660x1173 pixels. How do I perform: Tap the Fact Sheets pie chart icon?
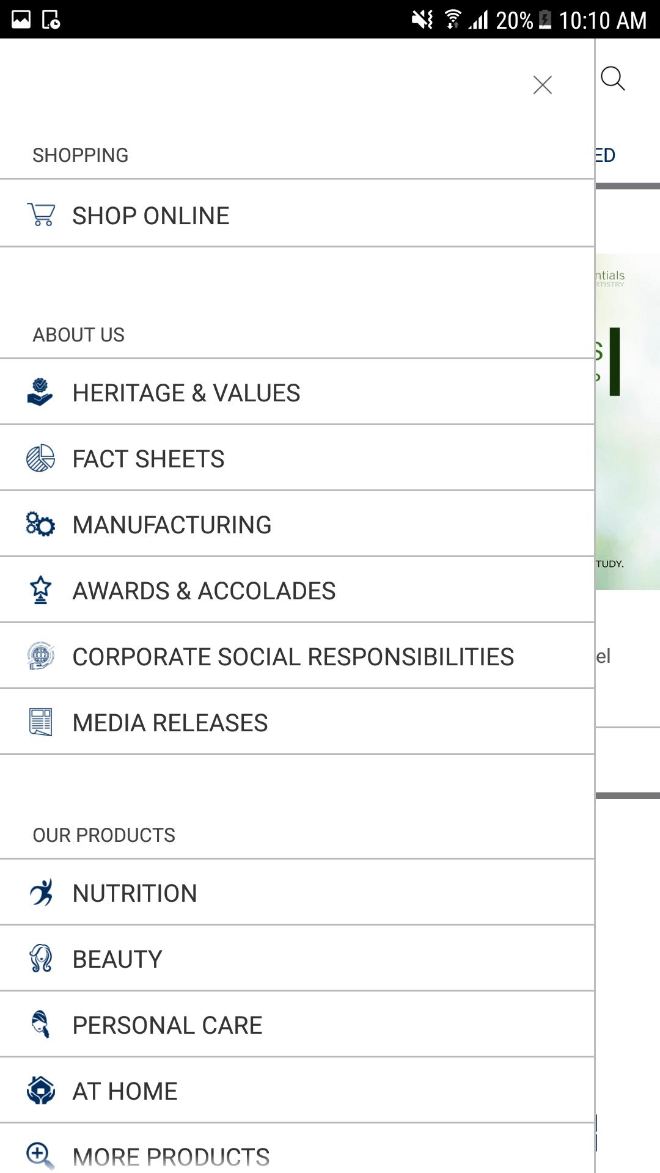pyautogui.click(x=40, y=458)
